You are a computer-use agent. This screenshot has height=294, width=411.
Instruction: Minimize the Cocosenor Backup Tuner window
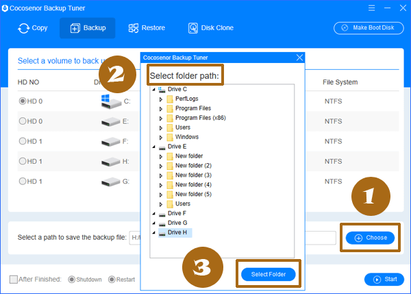pyautogui.click(x=388, y=8)
